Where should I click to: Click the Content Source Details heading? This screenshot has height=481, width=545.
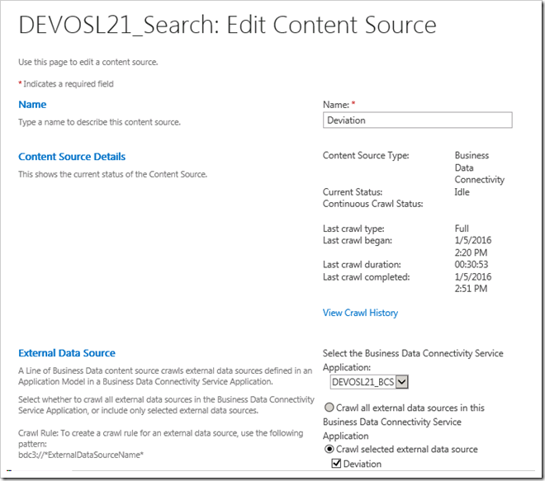[72, 157]
